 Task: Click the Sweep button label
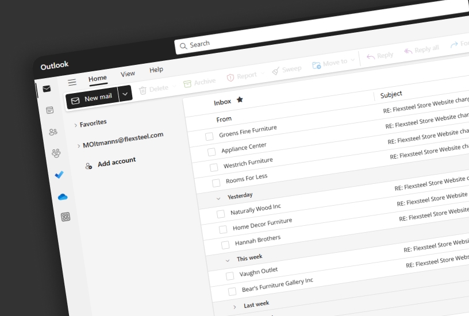click(291, 69)
